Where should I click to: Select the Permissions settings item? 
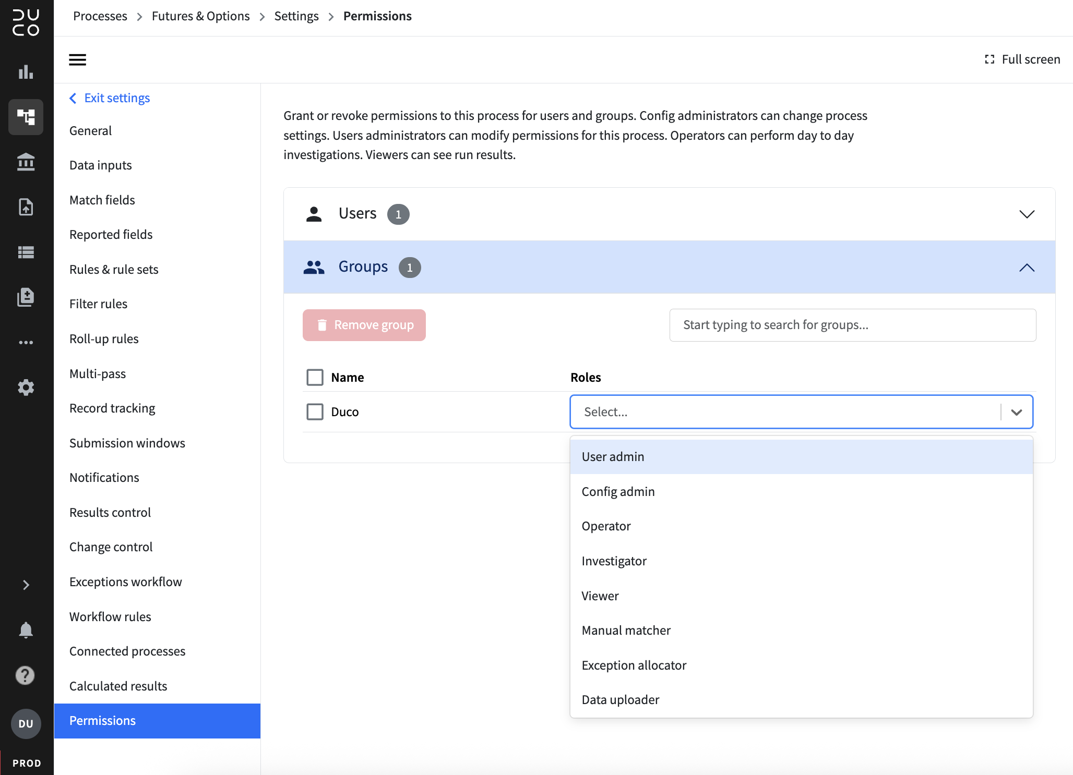coord(157,721)
